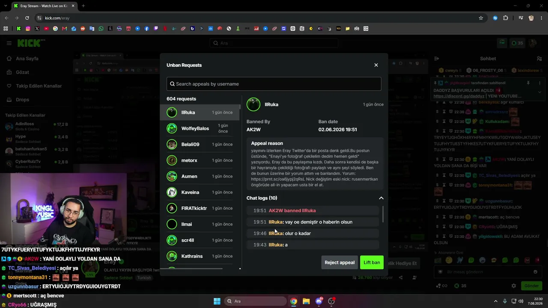
Task: Open the Twitch bookmark
Action: 156,29
